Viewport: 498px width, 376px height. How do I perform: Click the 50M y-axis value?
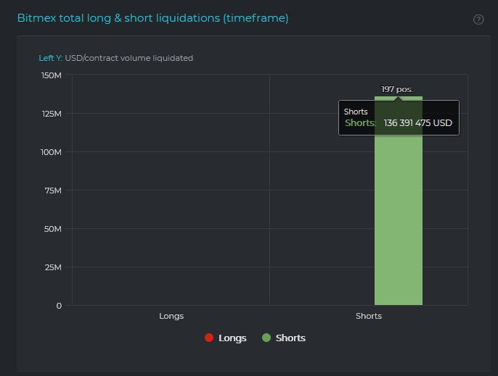pyautogui.click(x=52, y=229)
